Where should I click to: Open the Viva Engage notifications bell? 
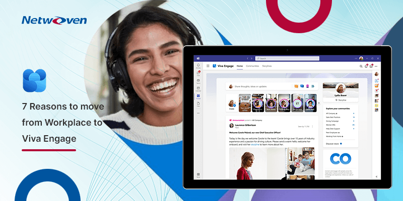[x=366, y=66]
